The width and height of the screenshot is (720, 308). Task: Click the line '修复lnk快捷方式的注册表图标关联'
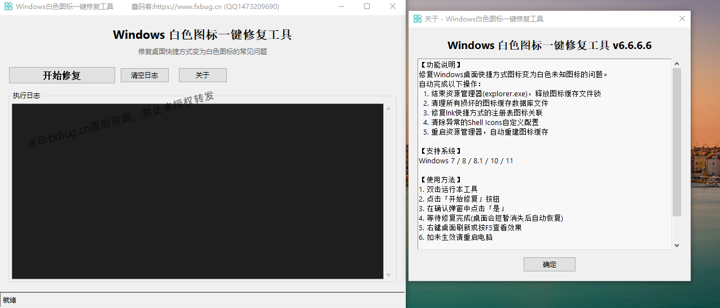click(483, 113)
